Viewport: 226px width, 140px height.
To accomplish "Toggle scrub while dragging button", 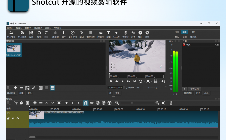I will pos(92,103).
